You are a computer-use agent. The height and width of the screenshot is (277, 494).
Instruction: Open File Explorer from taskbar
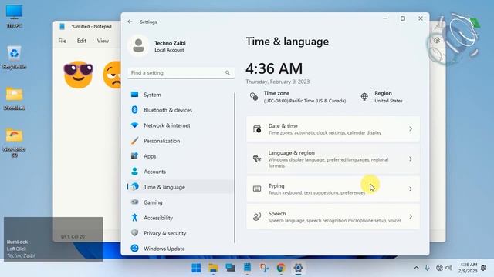tap(213, 268)
